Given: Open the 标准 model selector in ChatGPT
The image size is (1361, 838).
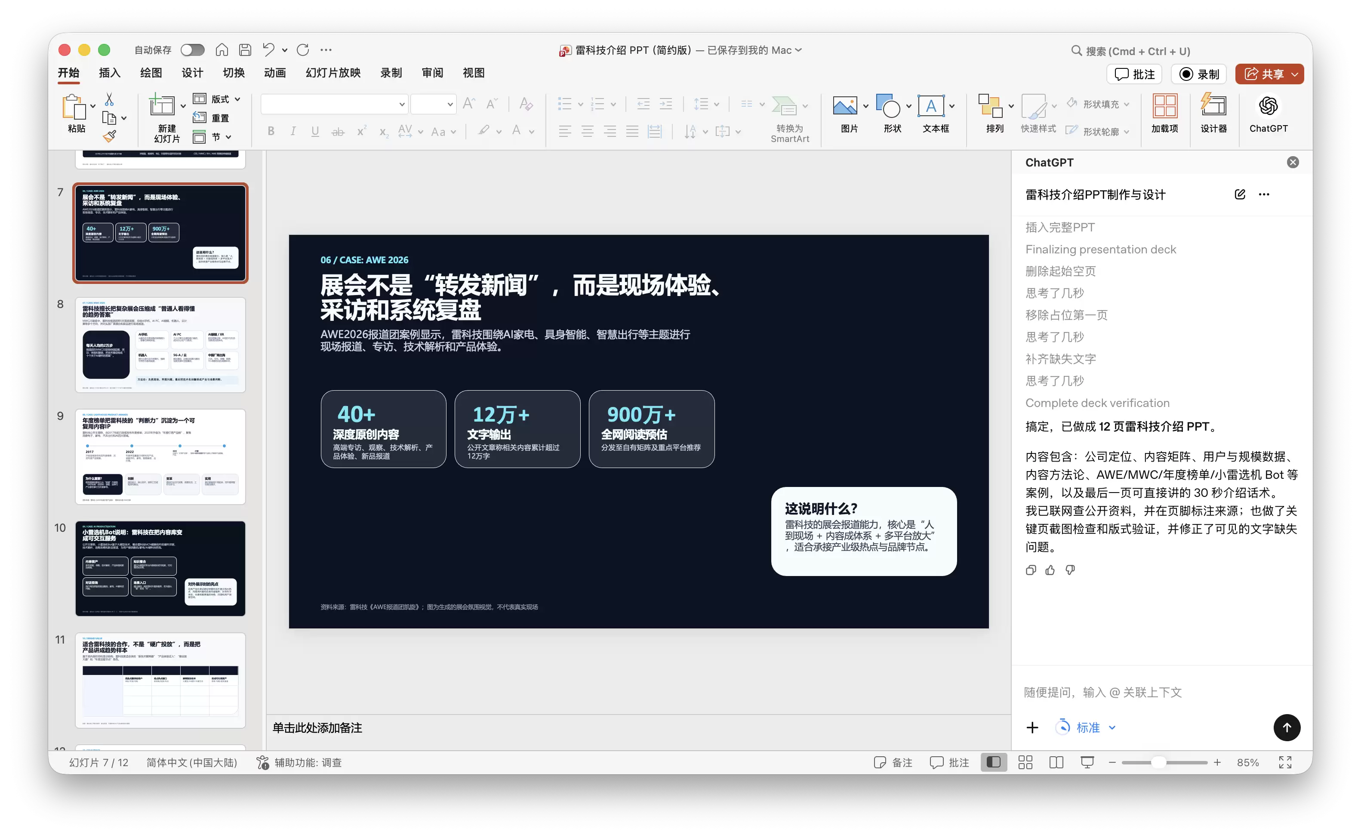Looking at the screenshot, I should coord(1086,727).
